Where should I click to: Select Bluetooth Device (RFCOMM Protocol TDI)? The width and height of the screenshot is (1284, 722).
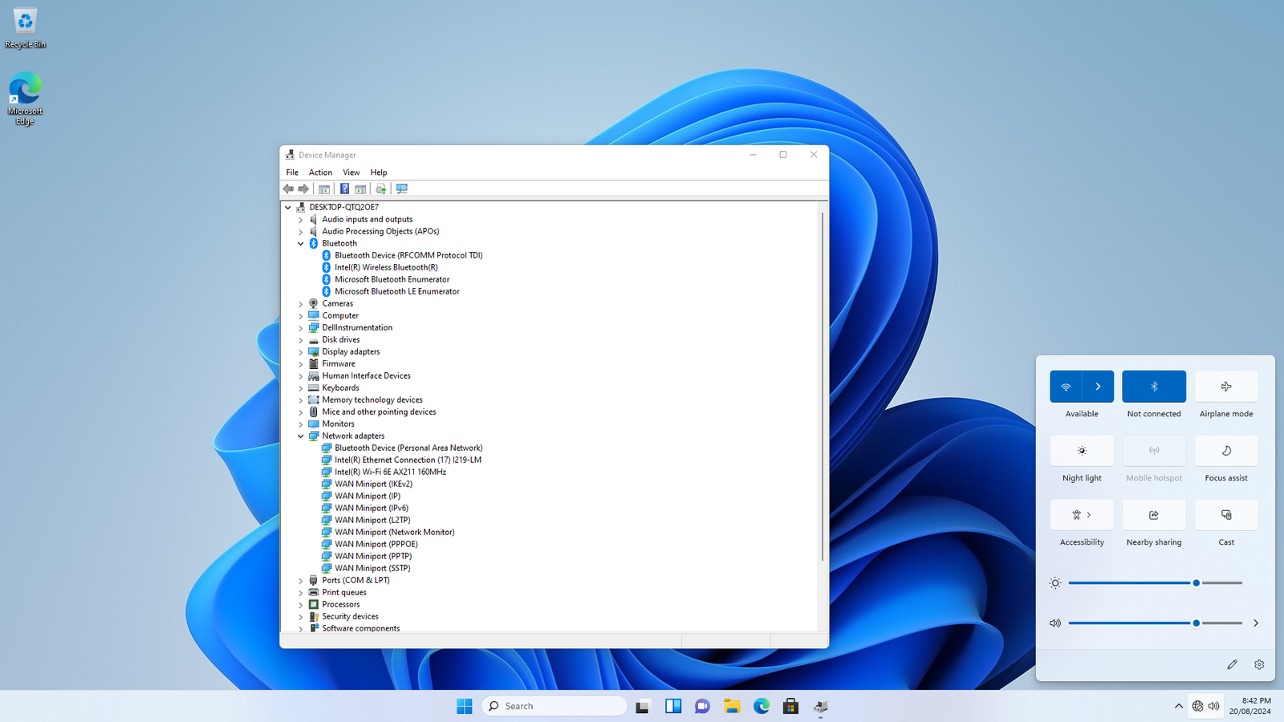(x=408, y=255)
